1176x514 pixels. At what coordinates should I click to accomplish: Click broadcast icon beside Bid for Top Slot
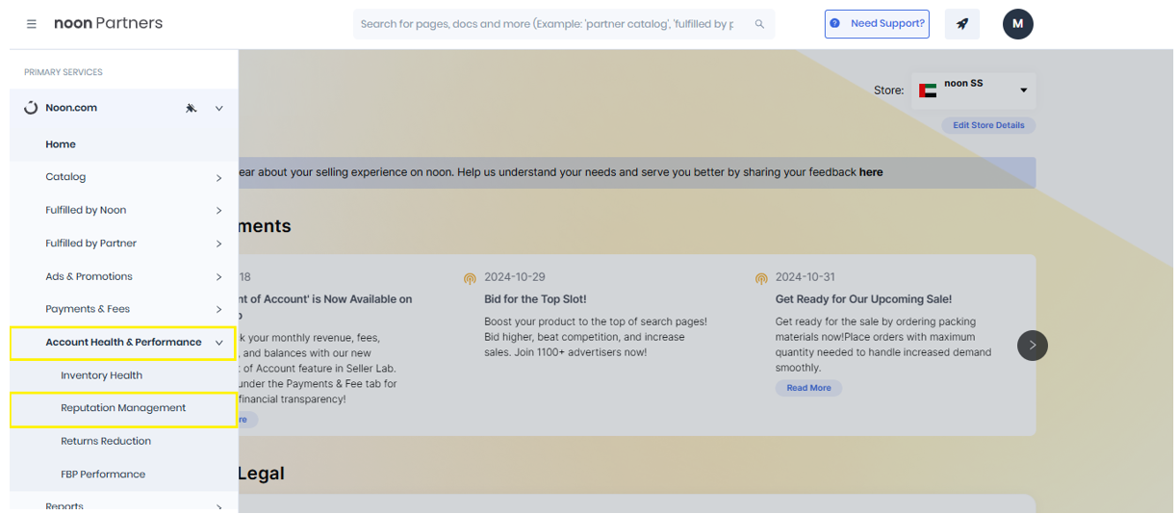click(x=470, y=279)
